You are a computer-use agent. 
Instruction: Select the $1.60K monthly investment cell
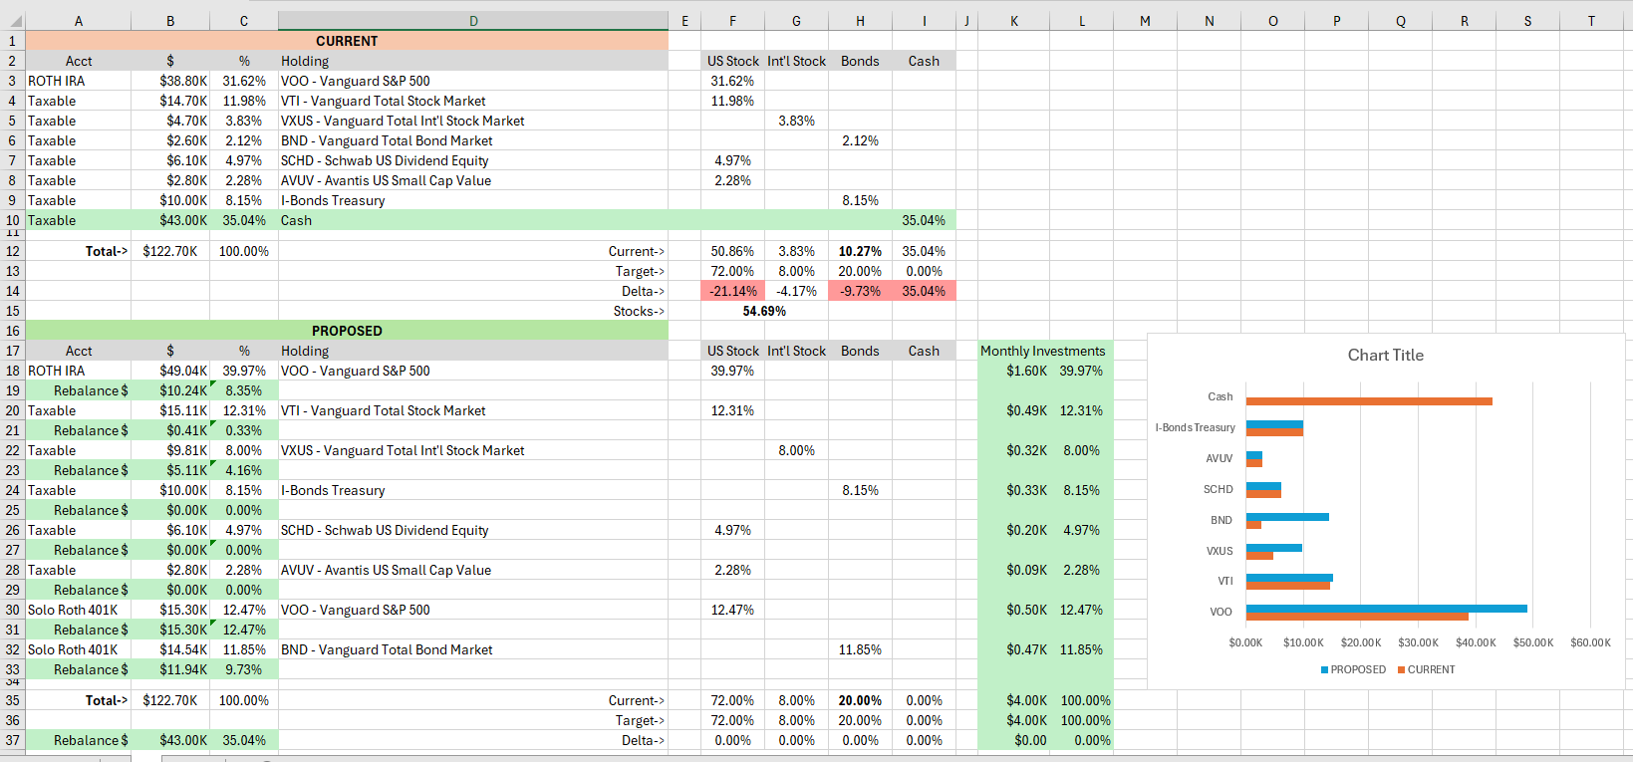tap(1014, 371)
